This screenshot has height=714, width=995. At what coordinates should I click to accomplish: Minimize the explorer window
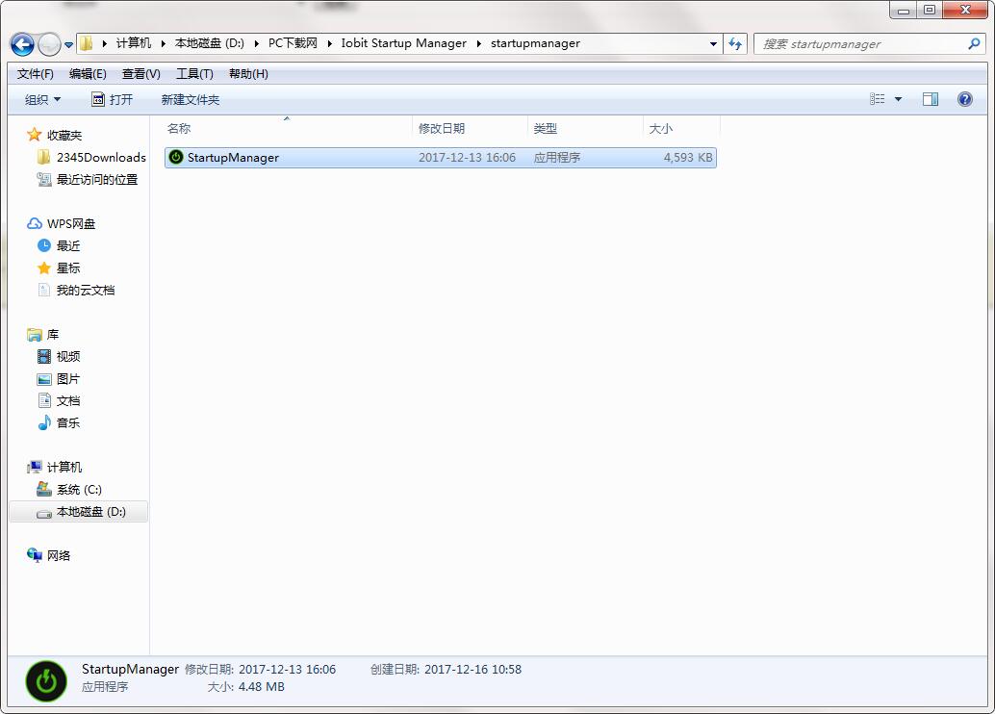click(x=903, y=10)
